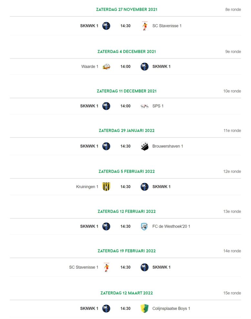Click the Zaterdag 29 Januari 2022 heading
The image size is (251, 319).
coord(127,131)
